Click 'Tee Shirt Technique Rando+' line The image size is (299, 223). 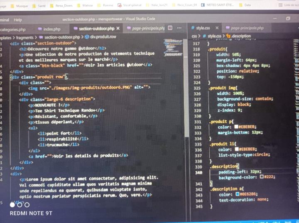click(x=66, y=111)
